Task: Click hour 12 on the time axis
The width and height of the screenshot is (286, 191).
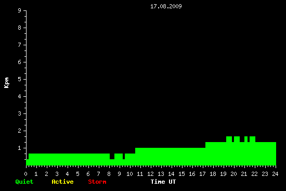Action: point(150,174)
